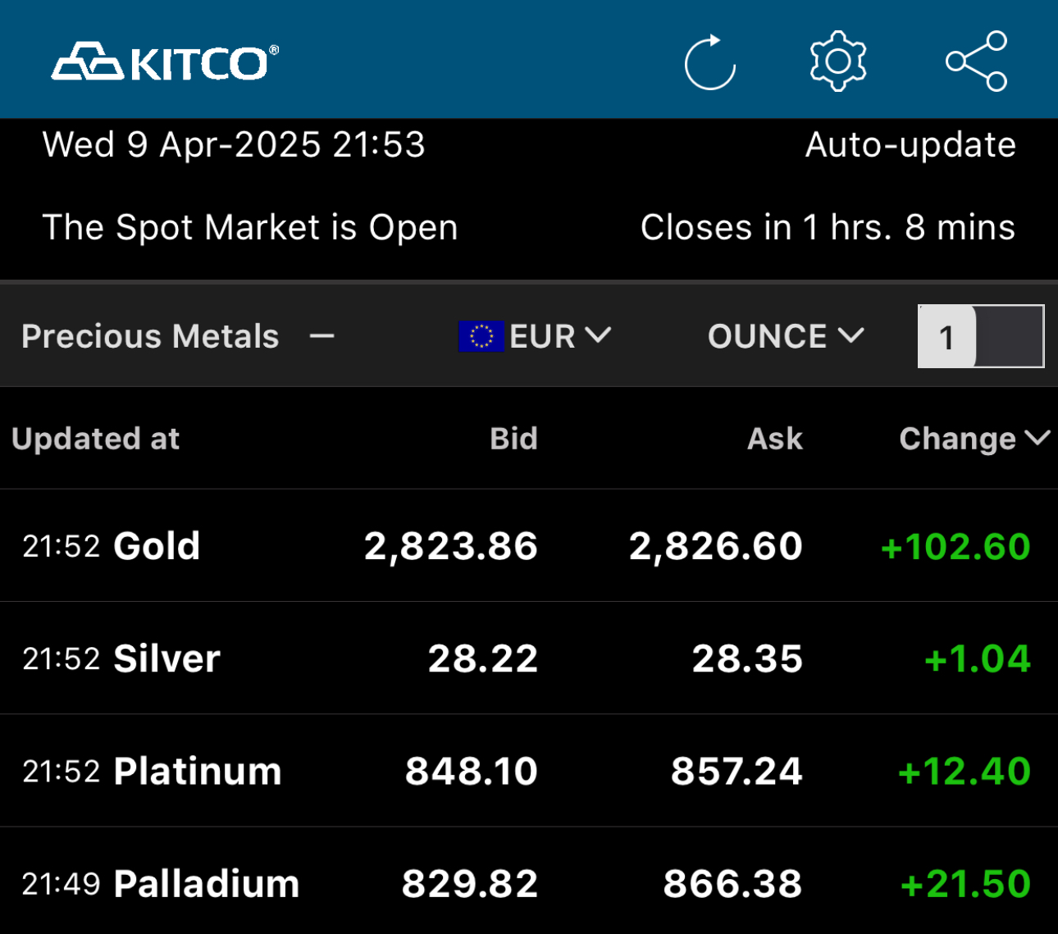Tap the Precious Metals section title
Viewport: 1058px width, 934px height.
pos(150,336)
